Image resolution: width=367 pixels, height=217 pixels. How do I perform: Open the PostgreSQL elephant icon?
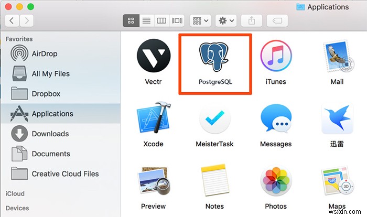pyautogui.click(x=213, y=57)
